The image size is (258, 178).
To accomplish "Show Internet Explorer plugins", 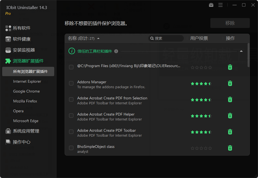I will tap(27, 81).
